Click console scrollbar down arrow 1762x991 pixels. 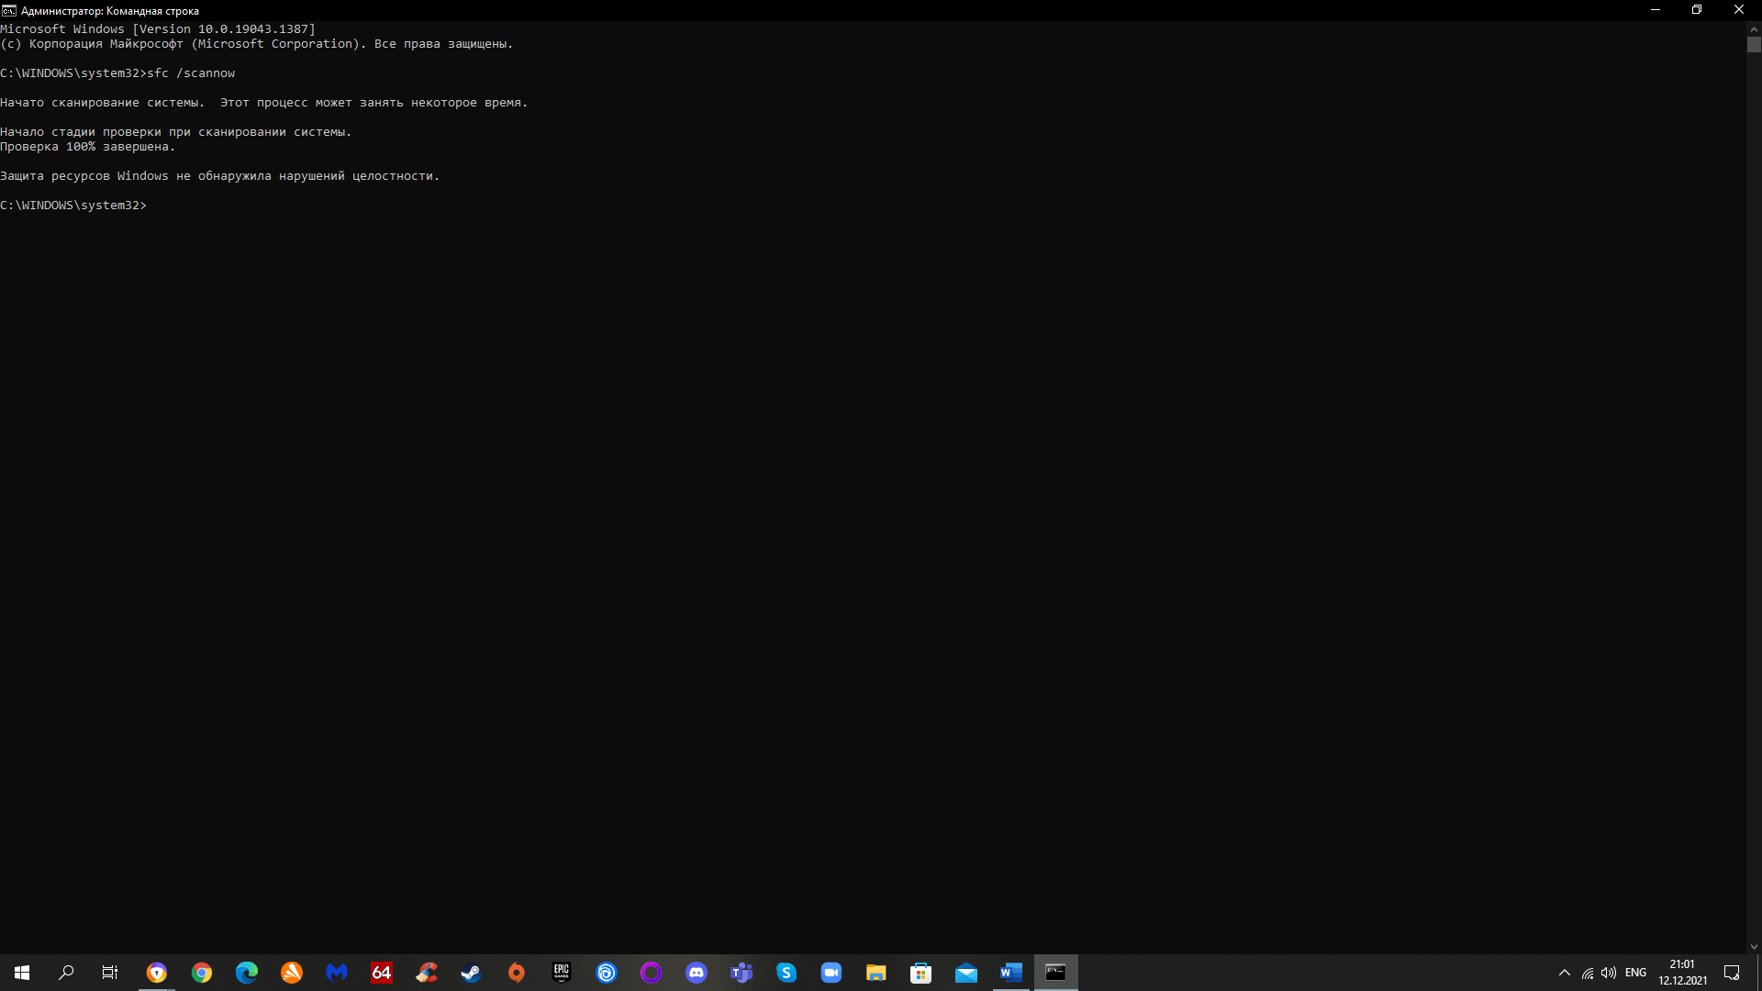coord(1754,946)
